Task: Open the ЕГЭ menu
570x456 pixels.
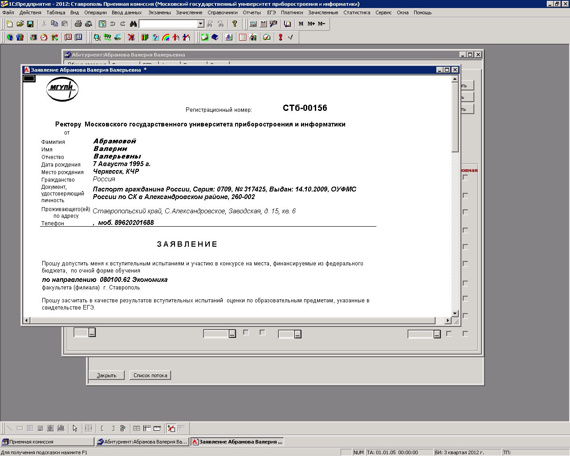Action: pos(271,12)
